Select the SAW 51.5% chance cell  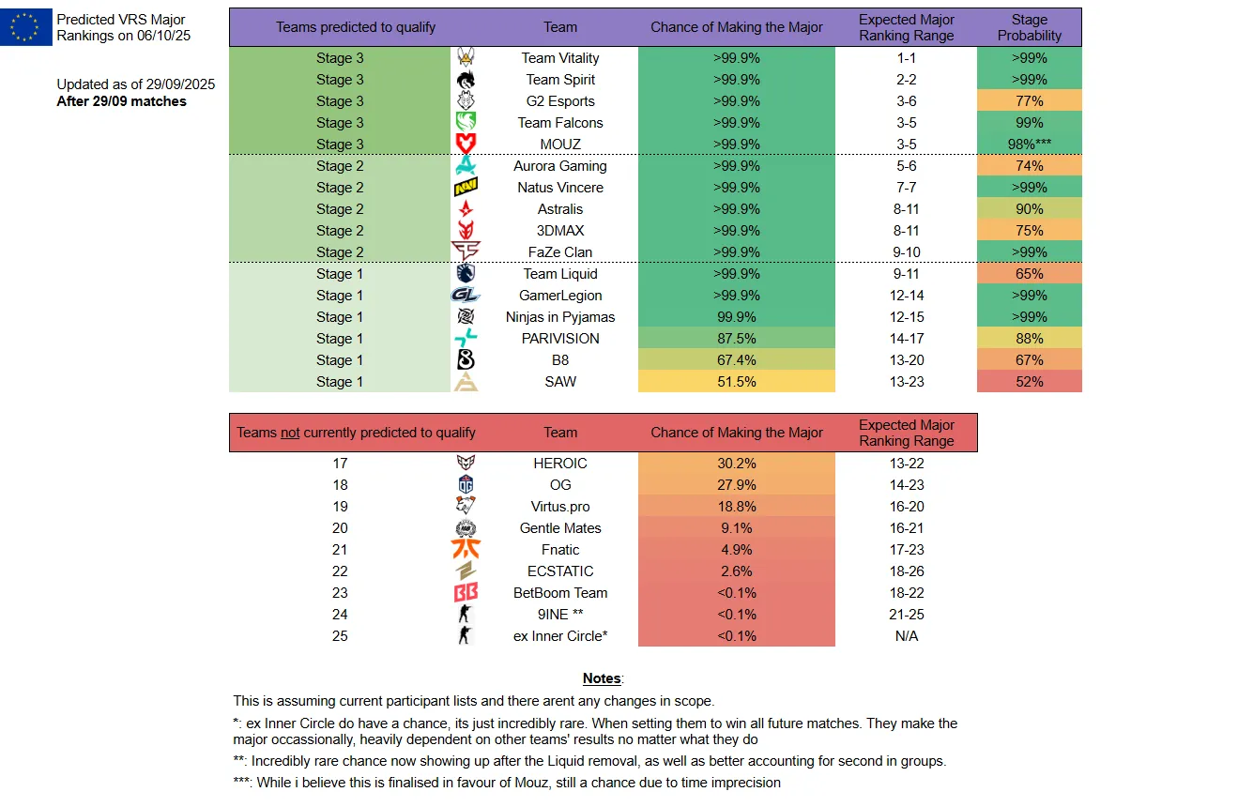tap(736, 382)
